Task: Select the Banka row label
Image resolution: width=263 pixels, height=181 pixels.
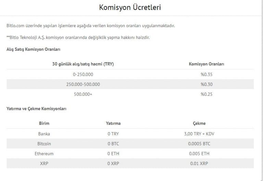Action: point(44,134)
